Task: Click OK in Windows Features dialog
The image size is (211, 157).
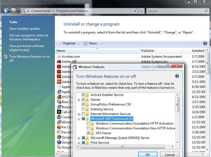Action: point(148,155)
